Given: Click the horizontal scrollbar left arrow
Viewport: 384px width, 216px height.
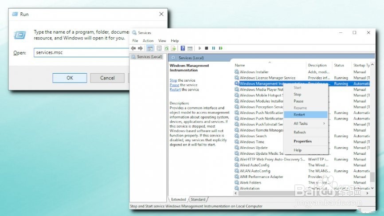Looking at the screenshot, I should (235, 193).
